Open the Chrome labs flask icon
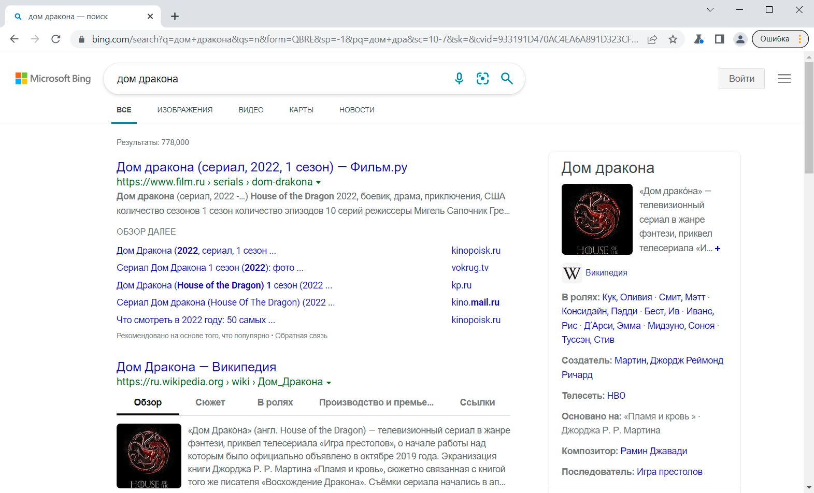This screenshot has width=814, height=493. [698, 39]
